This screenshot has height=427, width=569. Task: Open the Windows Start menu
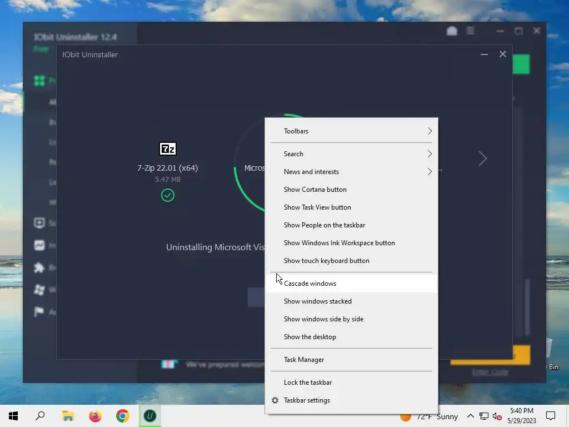[x=13, y=416]
